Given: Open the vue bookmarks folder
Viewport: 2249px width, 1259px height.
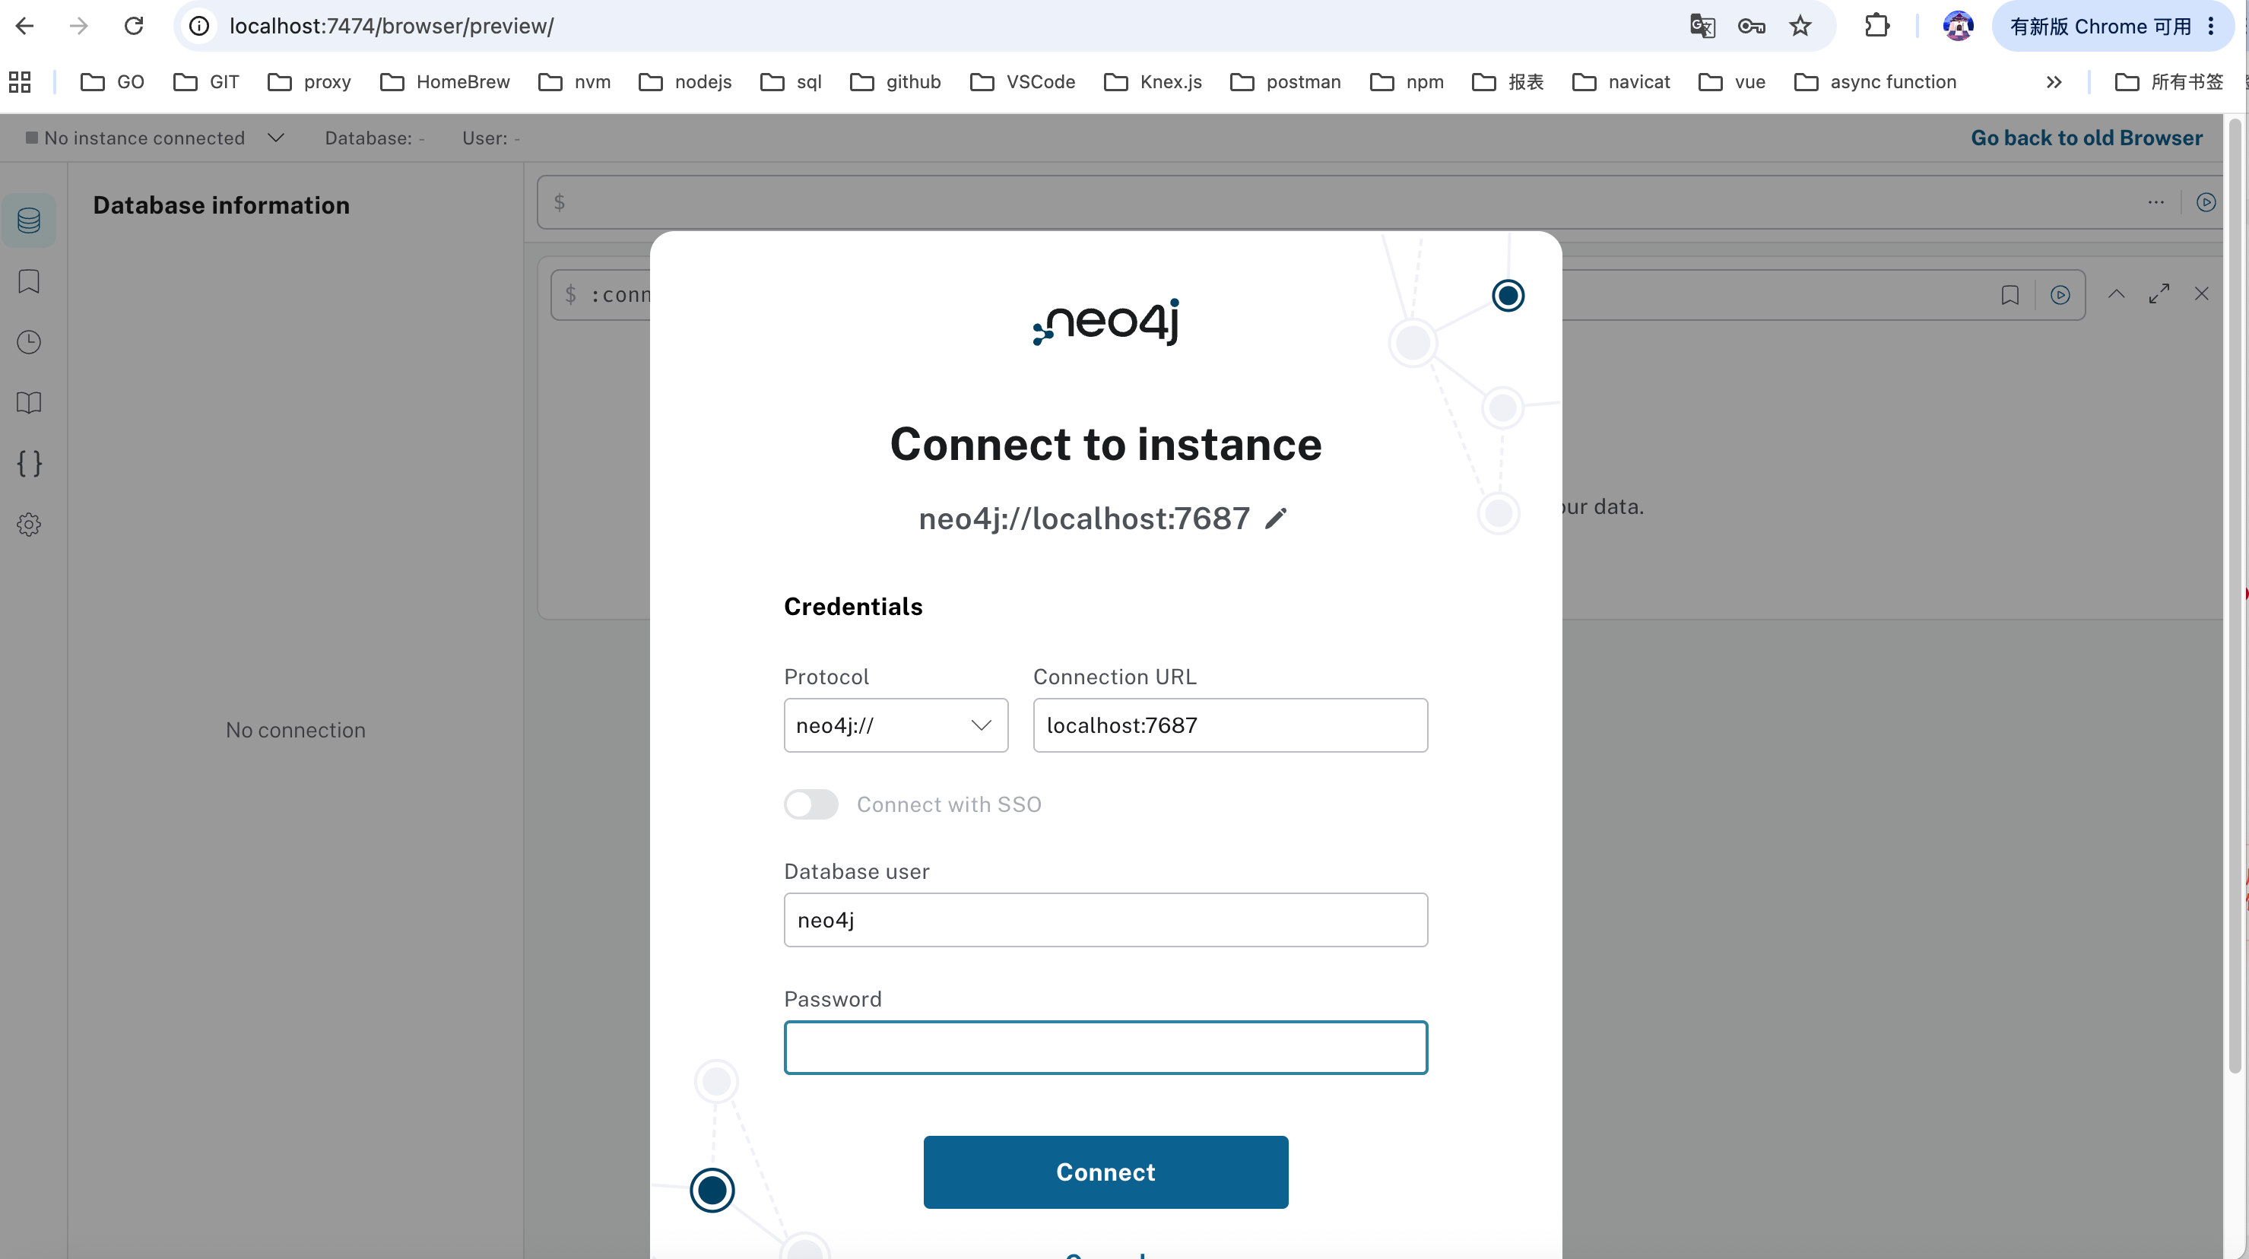Looking at the screenshot, I should tap(1731, 82).
